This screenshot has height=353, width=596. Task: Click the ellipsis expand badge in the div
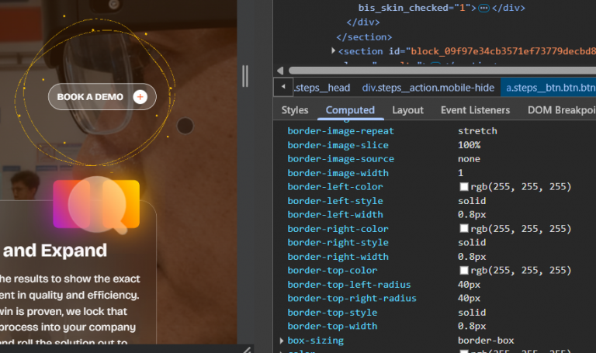click(x=483, y=8)
